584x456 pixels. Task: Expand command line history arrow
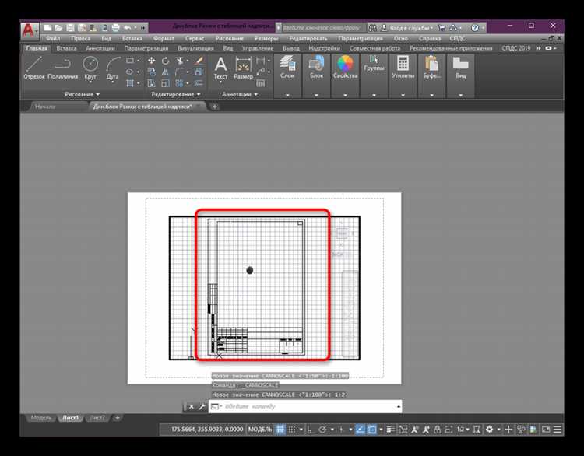coord(399,406)
